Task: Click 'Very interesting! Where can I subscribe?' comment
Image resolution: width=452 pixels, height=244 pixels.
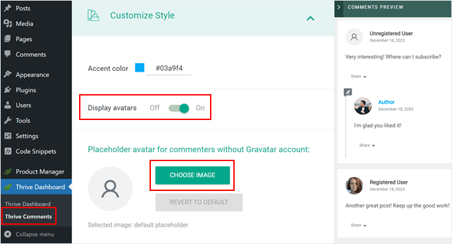Action: (x=394, y=56)
